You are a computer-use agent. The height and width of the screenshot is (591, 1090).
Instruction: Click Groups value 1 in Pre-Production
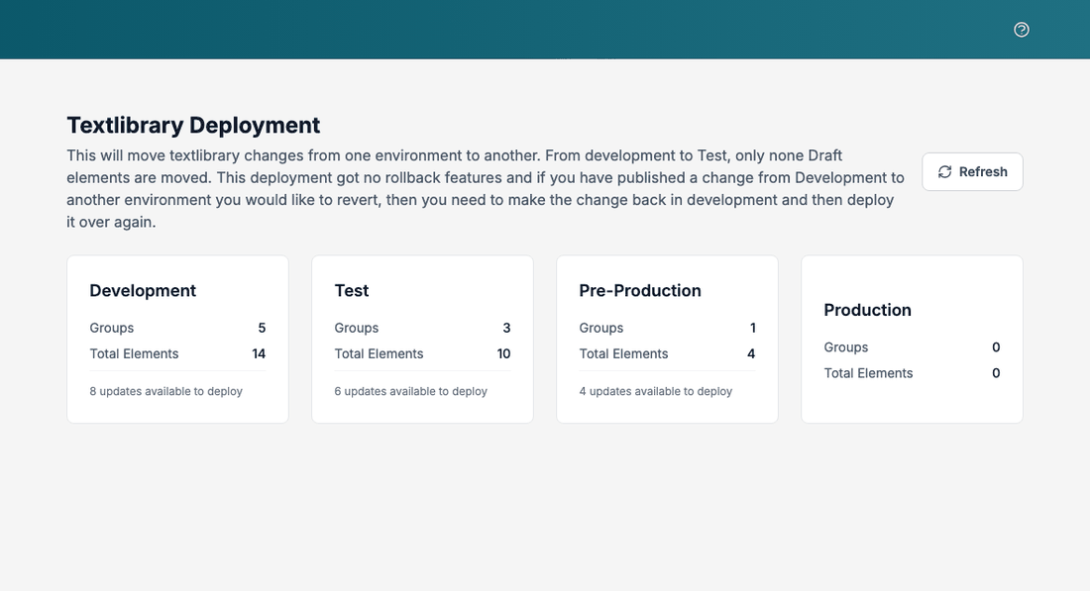point(753,328)
